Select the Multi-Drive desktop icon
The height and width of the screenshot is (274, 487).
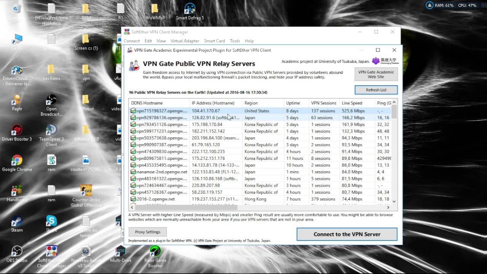(121, 255)
